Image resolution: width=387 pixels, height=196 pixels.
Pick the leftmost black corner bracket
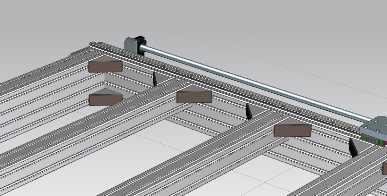(155, 79)
